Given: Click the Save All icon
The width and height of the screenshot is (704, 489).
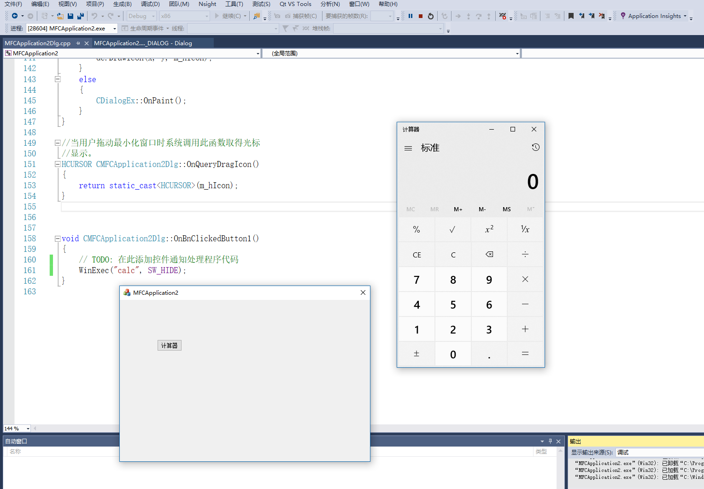Looking at the screenshot, I should pos(81,16).
